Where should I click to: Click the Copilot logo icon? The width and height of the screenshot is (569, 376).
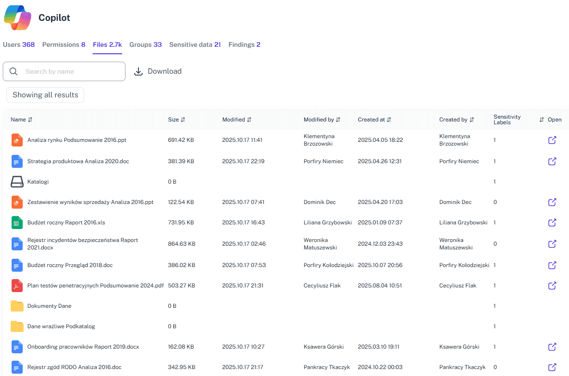click(x=17, y=18)
